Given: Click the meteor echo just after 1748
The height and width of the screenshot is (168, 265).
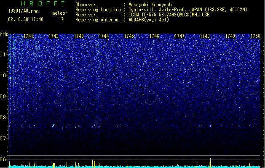Looking at the screenshot, I should point(210,126).
